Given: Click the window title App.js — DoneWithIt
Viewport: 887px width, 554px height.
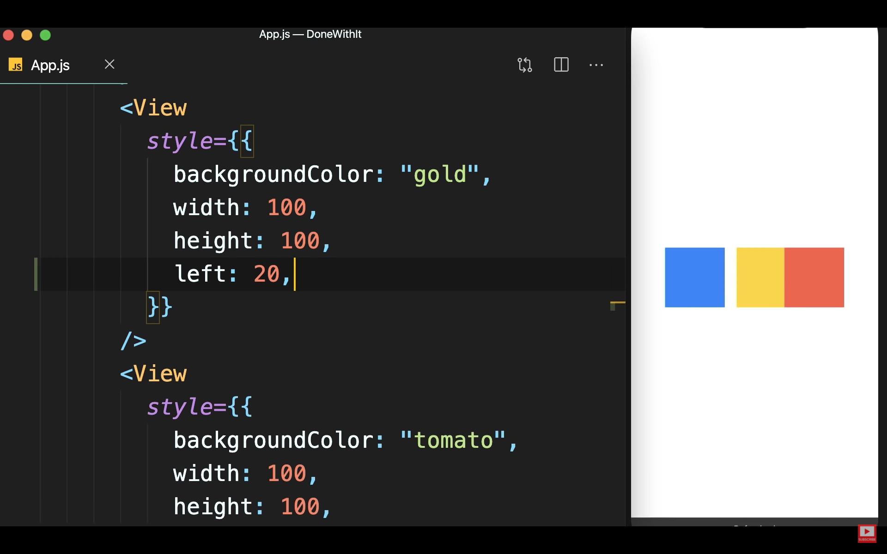Looking at the screenshot, I should click(310, 34).
